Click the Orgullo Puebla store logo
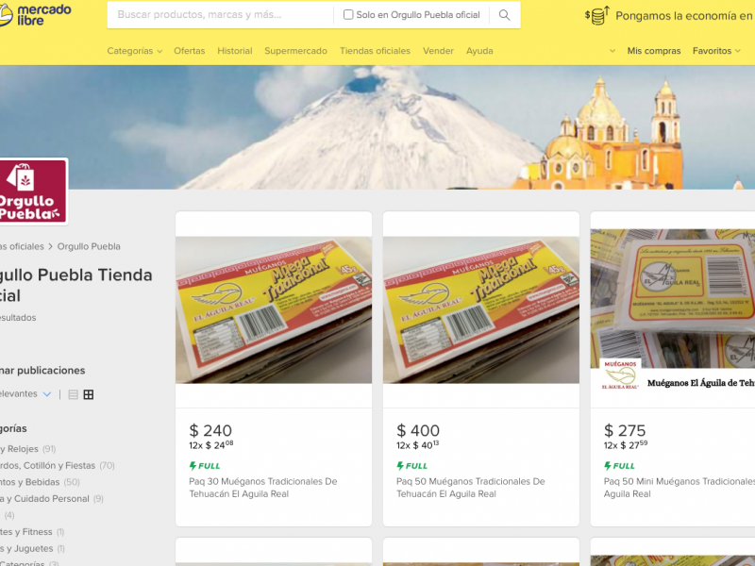This screenshot has width=755, height=566. tap(33, 191)
